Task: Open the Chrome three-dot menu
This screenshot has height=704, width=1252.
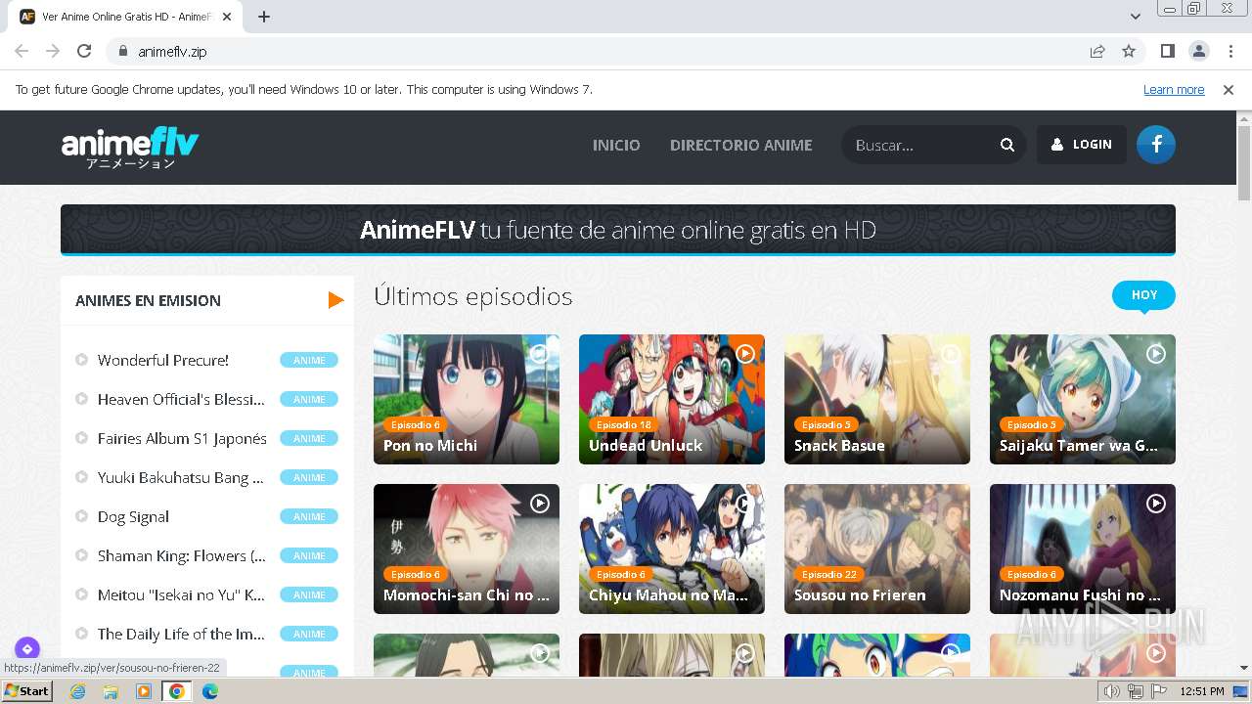Action: (x=1230, y=51)
